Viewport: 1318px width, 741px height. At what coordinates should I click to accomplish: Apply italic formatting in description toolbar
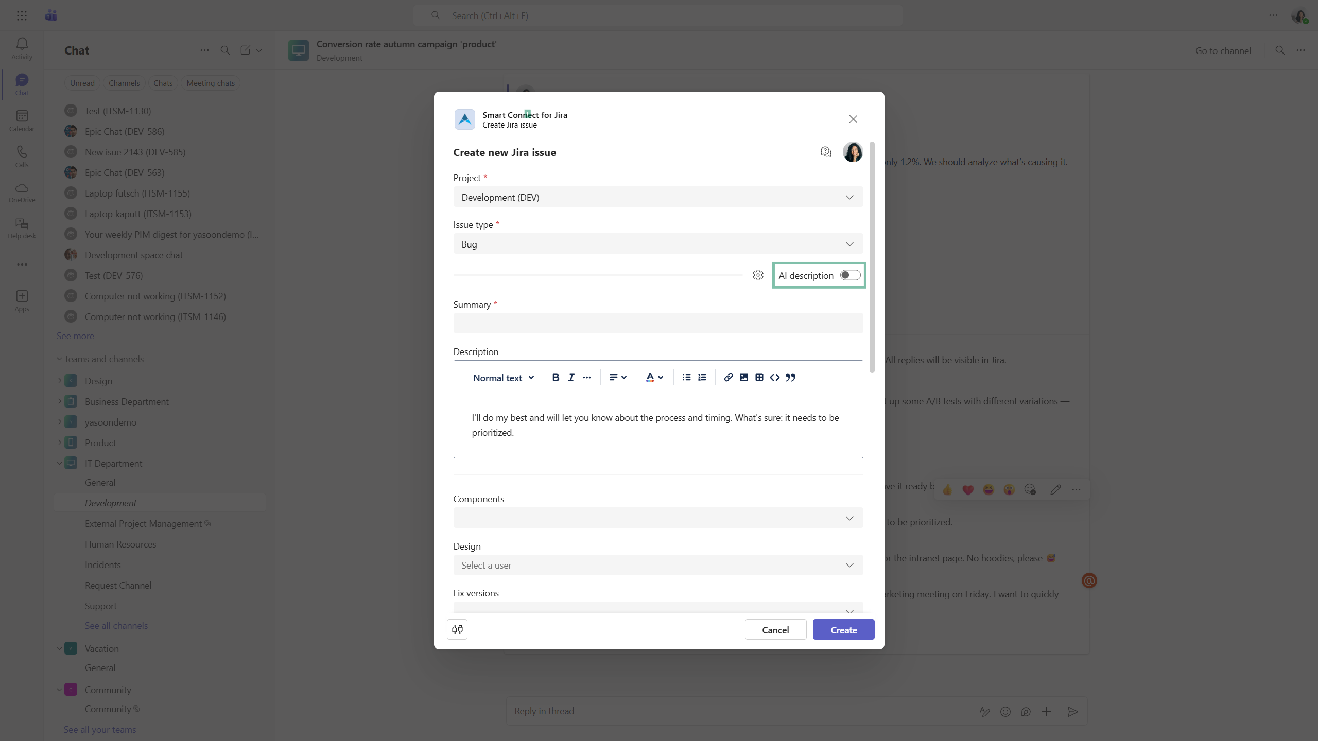(x=571, y=377)
